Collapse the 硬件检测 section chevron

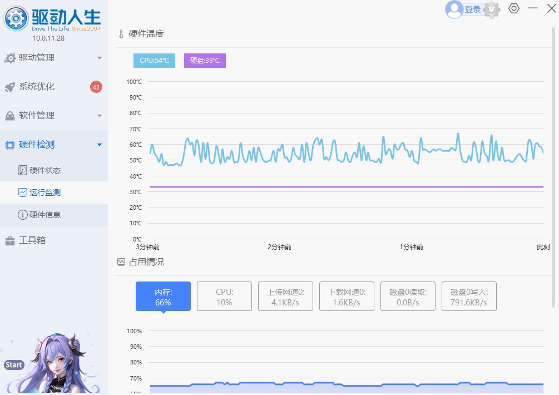pyautogui.click(x=100, y=144)
